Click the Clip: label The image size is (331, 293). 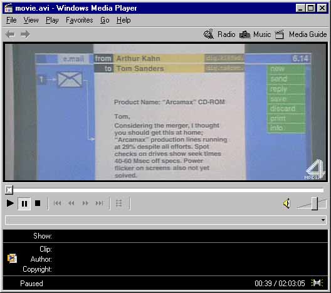(46, 249)
